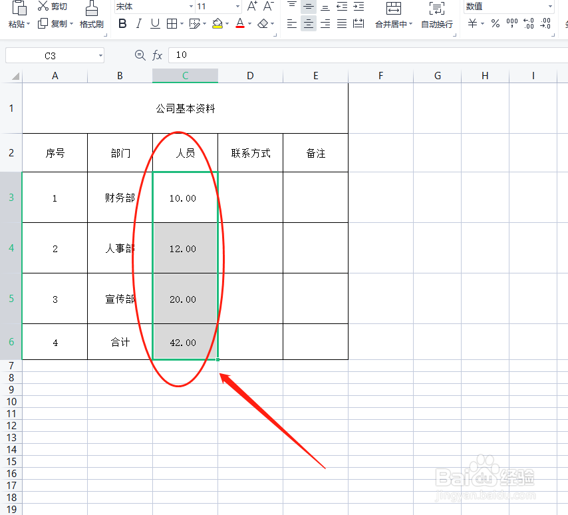This screenshot has width=568, height=515.
Task: Click the fill color bucket icon
Action: pos(218,23)
